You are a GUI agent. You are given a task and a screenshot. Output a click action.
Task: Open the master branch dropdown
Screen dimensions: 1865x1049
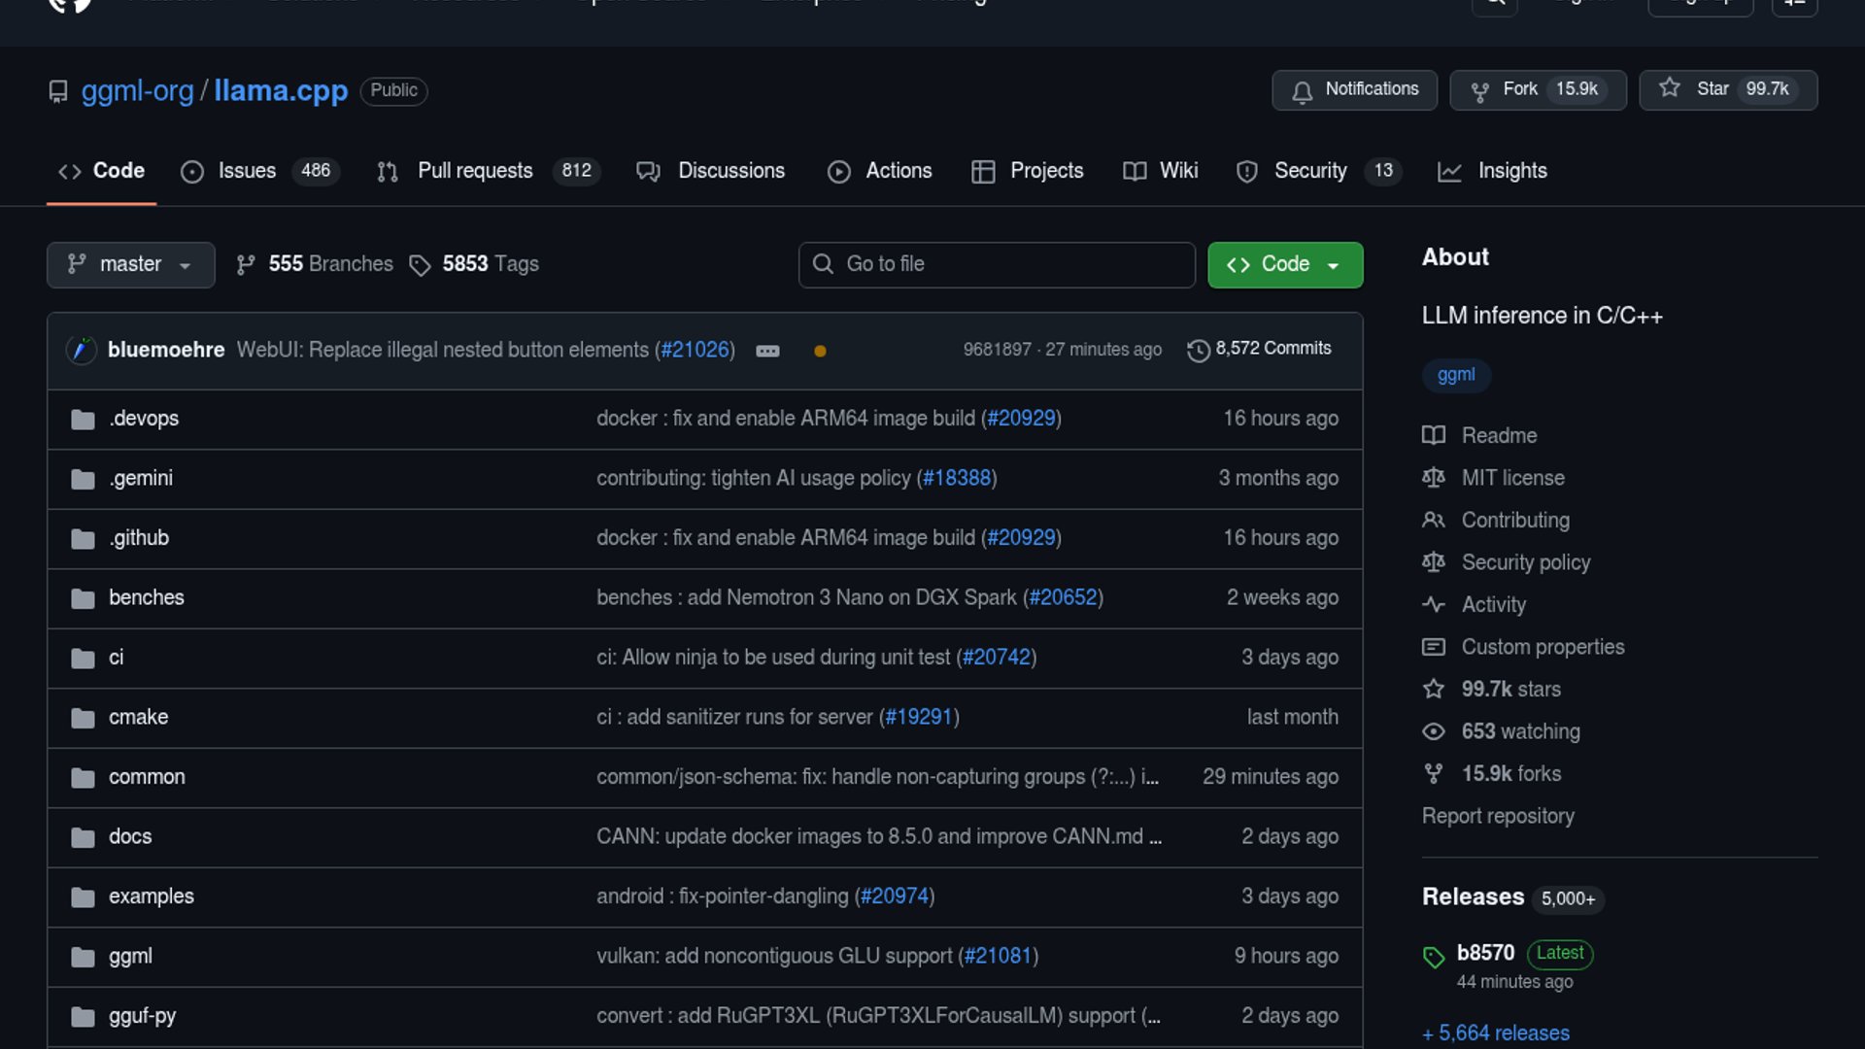pos(130,264)
